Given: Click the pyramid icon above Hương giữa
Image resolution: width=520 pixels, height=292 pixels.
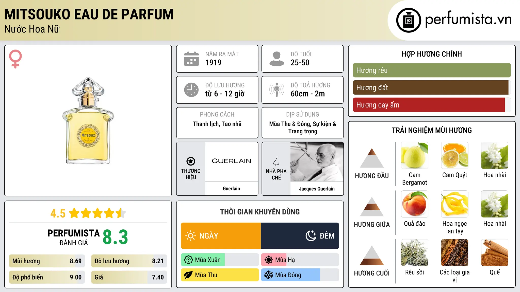Looking at the screenshot, I should [x=372, y=206].
